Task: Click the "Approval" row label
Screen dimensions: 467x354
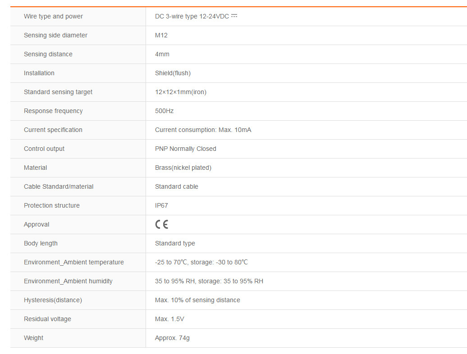Action: (37, 224)
